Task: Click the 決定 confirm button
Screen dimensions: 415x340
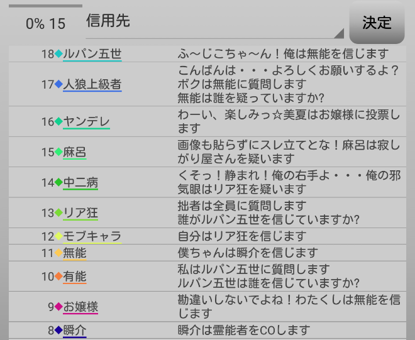Action: [377, 23]
